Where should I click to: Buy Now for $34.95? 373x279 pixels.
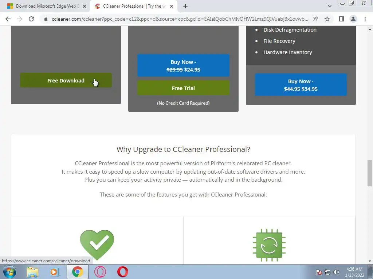click(301, 85)
